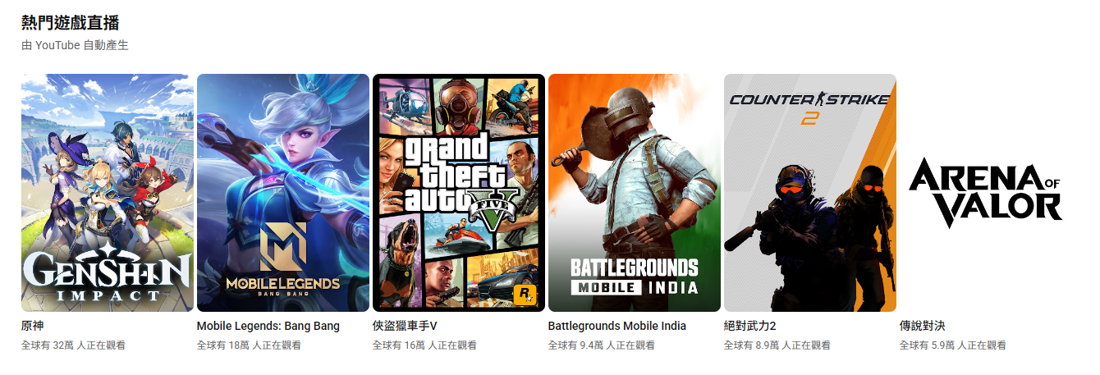Open the Grand Theft Auto V cover
The image size is (1100, 375).
point(459,193)
